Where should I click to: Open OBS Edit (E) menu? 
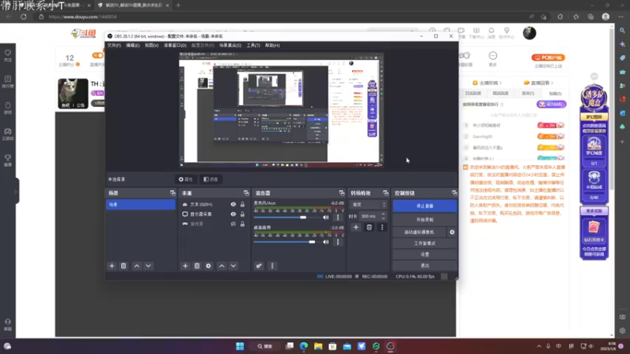(x=132, y=46)
